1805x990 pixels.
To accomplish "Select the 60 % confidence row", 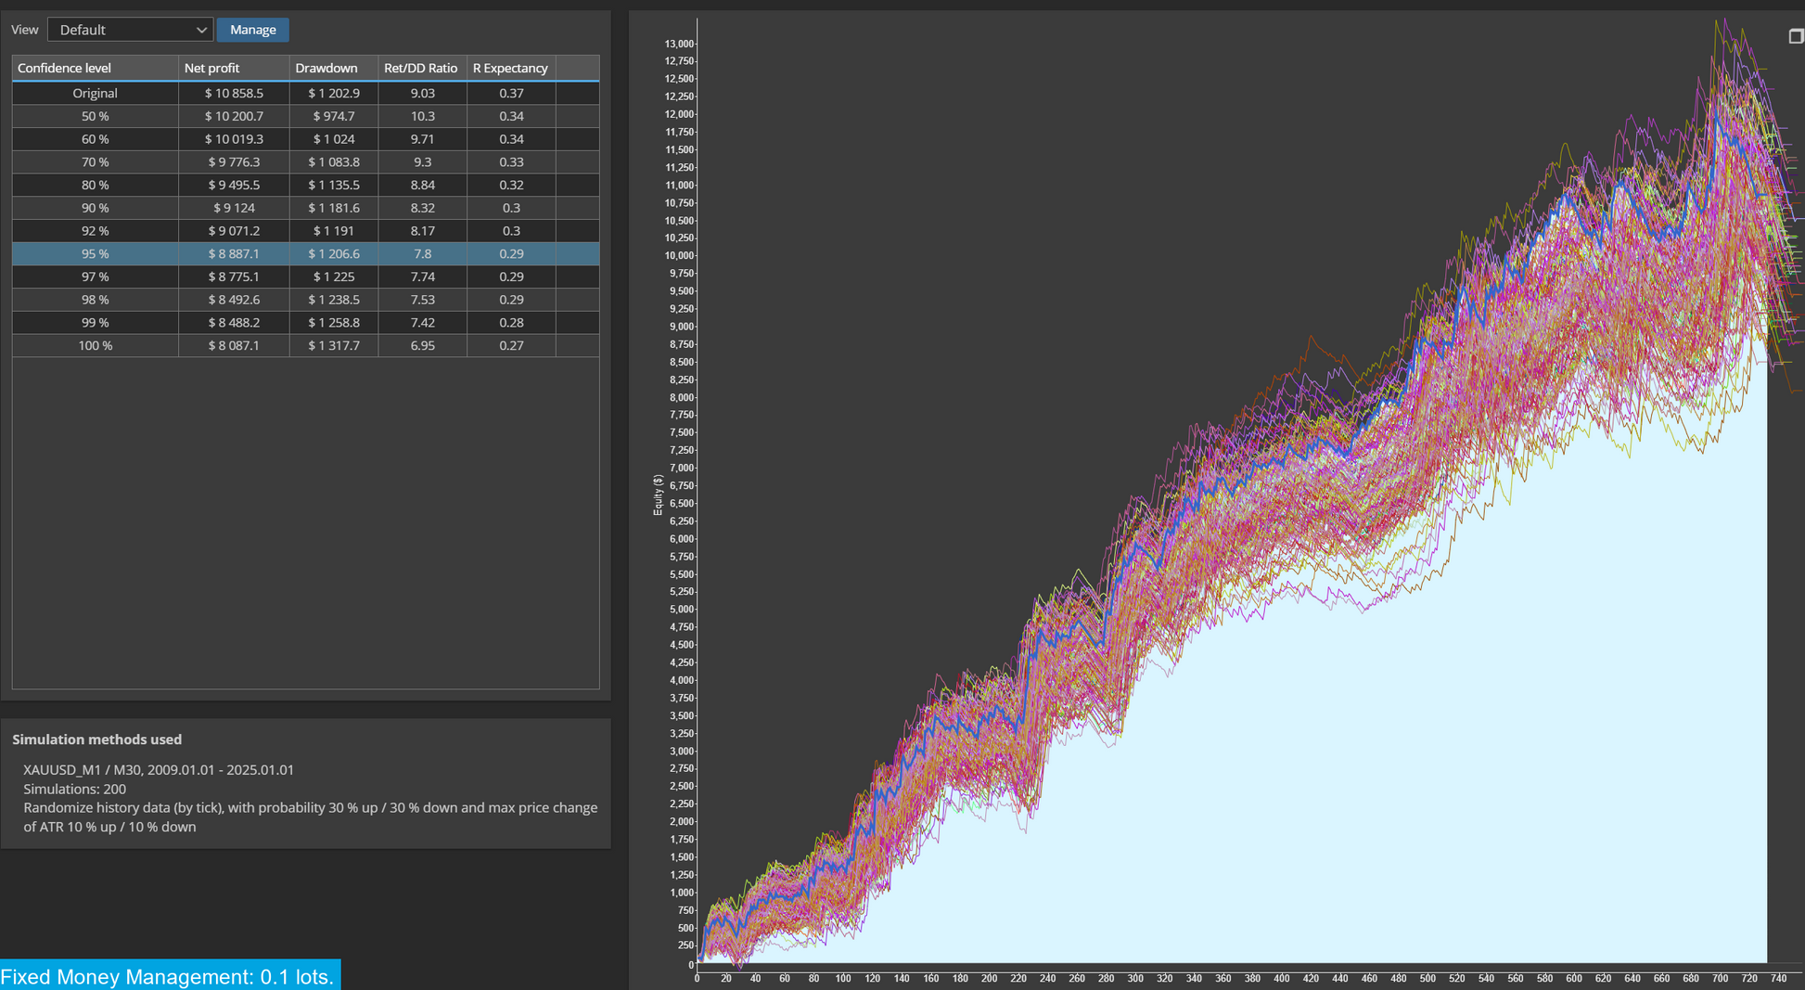I will 305,139.
